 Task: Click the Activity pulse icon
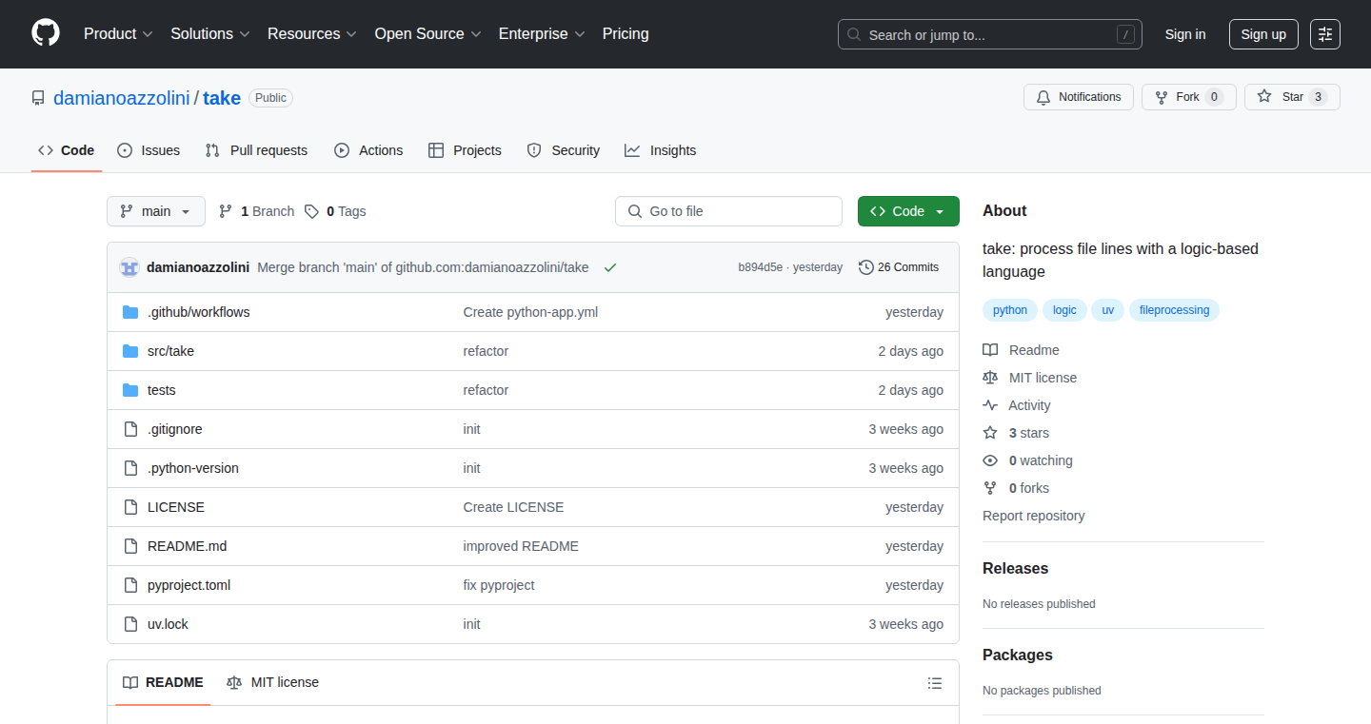tap(990, 405)
